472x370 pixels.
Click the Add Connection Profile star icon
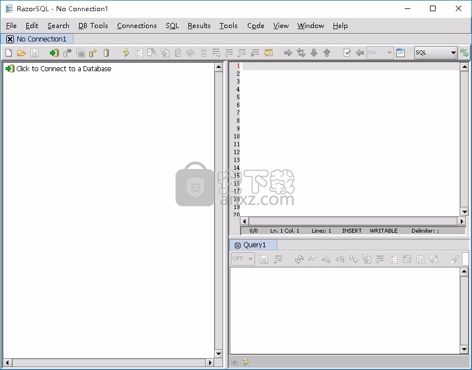(x=92, y=53)
